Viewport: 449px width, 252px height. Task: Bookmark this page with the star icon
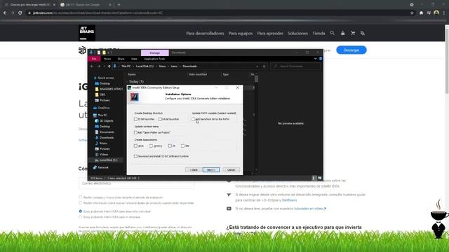(412, 13)
